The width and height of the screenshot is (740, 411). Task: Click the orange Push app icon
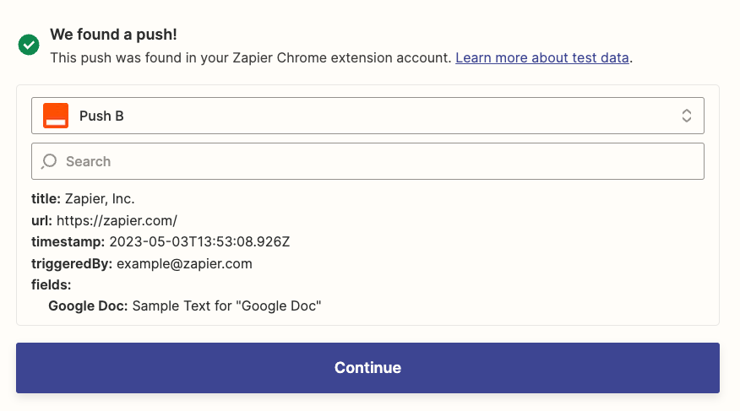56,116
